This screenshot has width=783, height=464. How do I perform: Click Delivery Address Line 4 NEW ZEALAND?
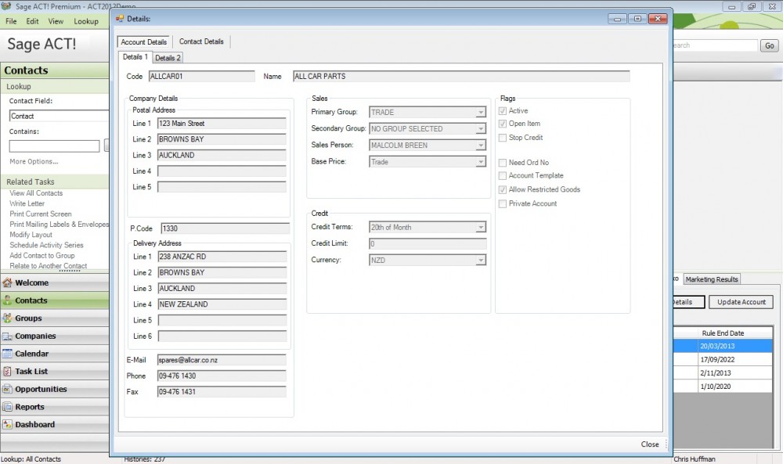pyautogui.click(x=222, y=304)
